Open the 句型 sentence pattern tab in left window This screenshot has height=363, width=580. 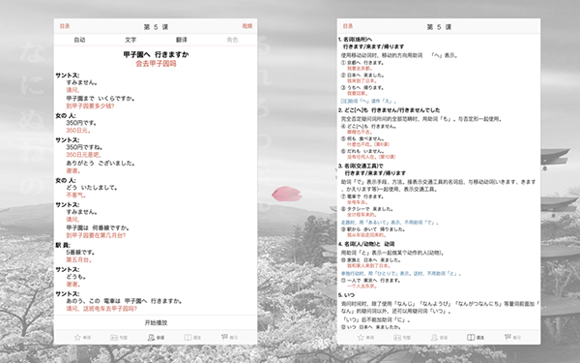119,338
